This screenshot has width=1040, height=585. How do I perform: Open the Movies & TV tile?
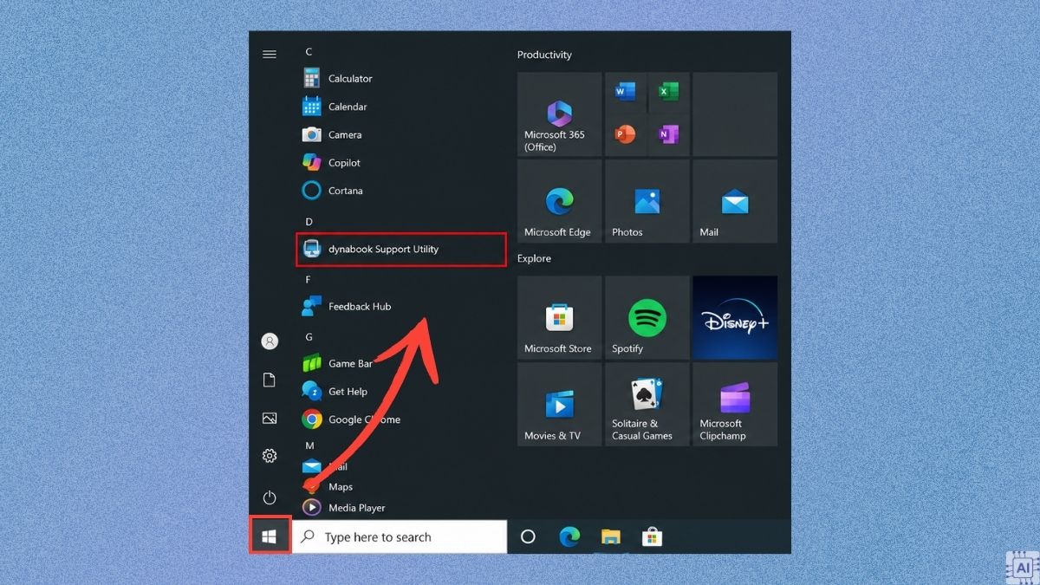(x=560, y=405)
